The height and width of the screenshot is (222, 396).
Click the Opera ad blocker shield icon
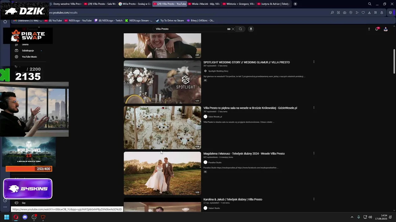pyautogui.click(x=351, y=13)
